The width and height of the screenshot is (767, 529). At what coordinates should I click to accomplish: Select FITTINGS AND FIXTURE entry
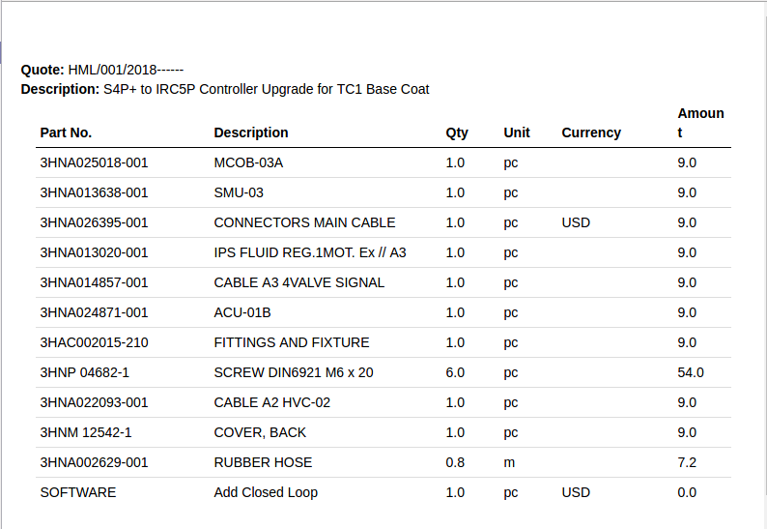click(x=292, y=342)
